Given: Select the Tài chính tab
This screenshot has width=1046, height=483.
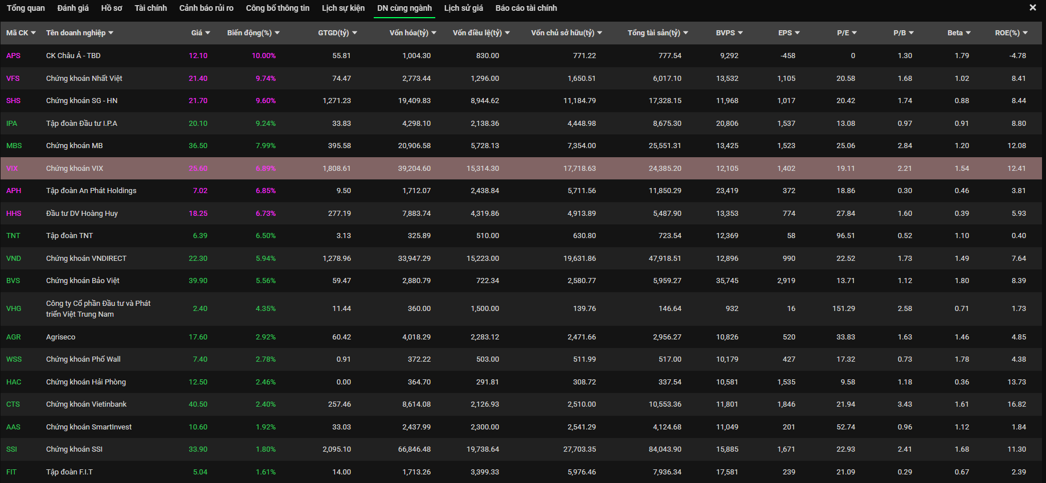Looking at the screenshot, I should 150,8.
